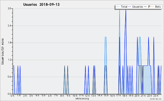The image size is (164, 101).
Task: Click the 'CC BY-SA 3.0' license text
Action: click(156, 99)
